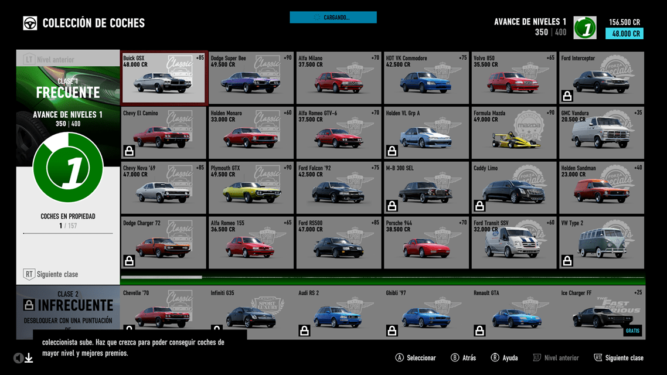
Task: Select the Porsche 944 car card
Action: pos(426,243)
